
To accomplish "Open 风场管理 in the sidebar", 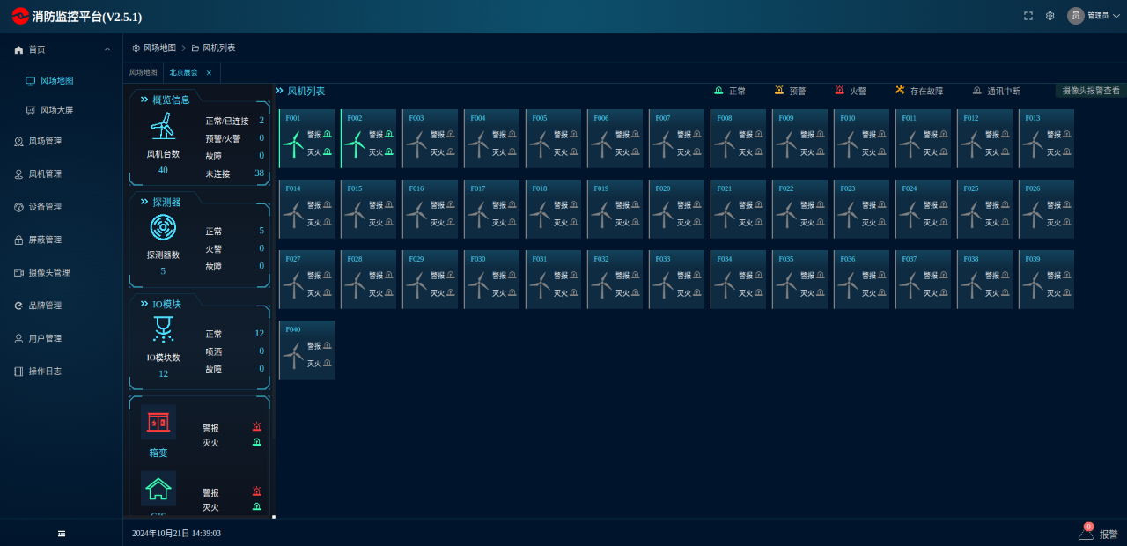I will [45, 141].
